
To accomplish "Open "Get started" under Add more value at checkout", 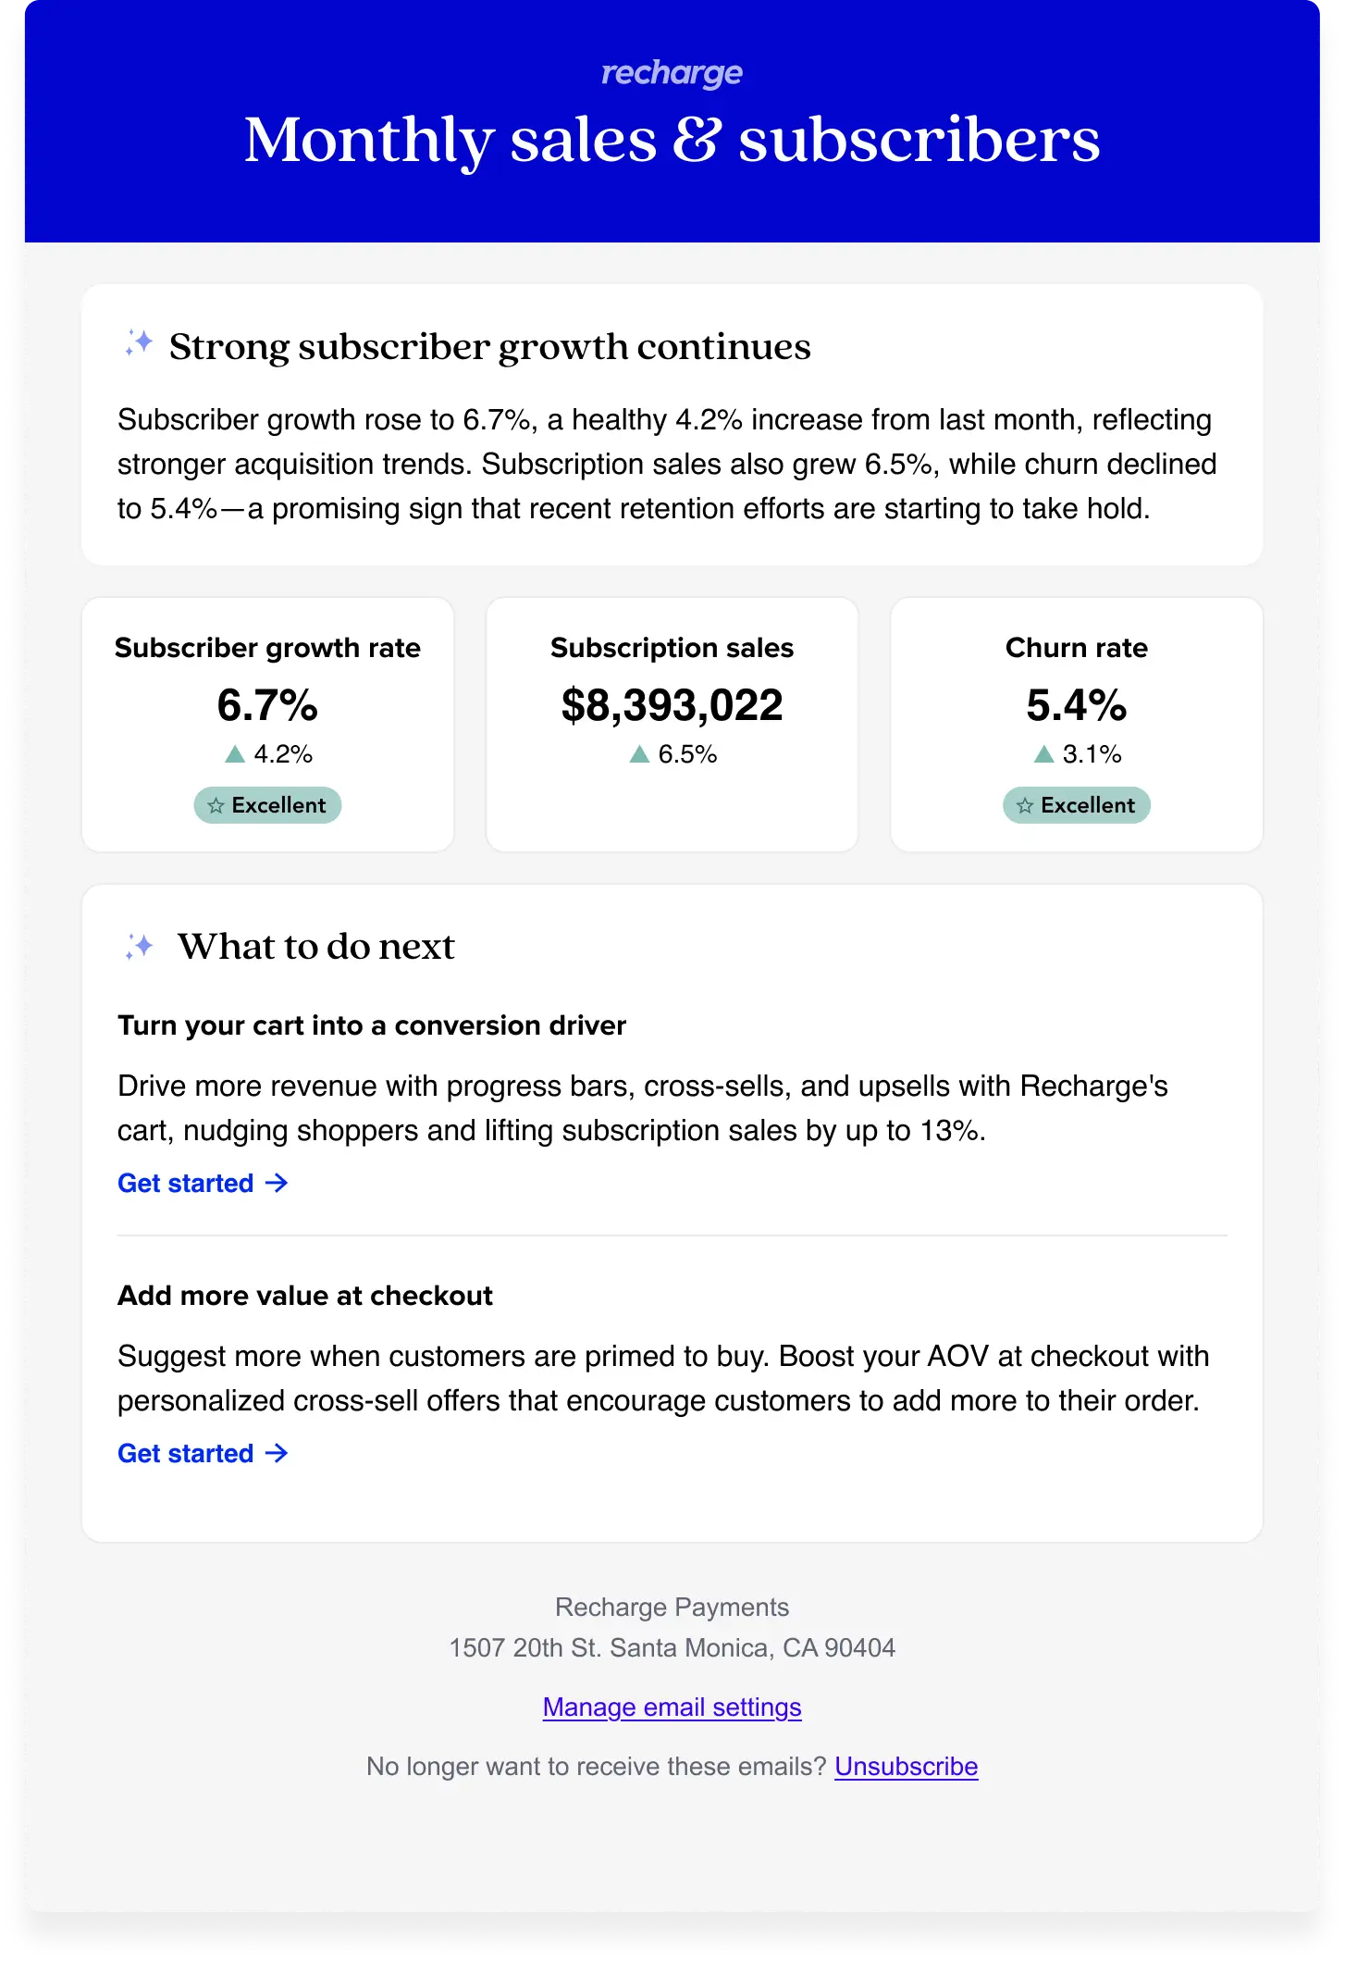I will [x=186, y=1453].
